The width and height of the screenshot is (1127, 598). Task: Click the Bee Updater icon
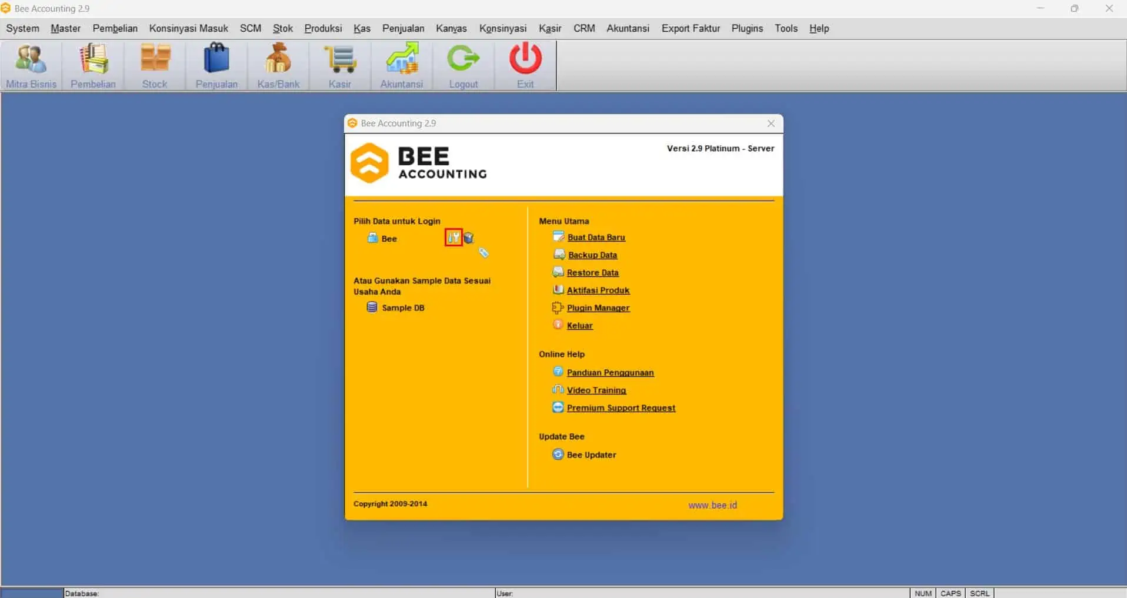[558, 454]
